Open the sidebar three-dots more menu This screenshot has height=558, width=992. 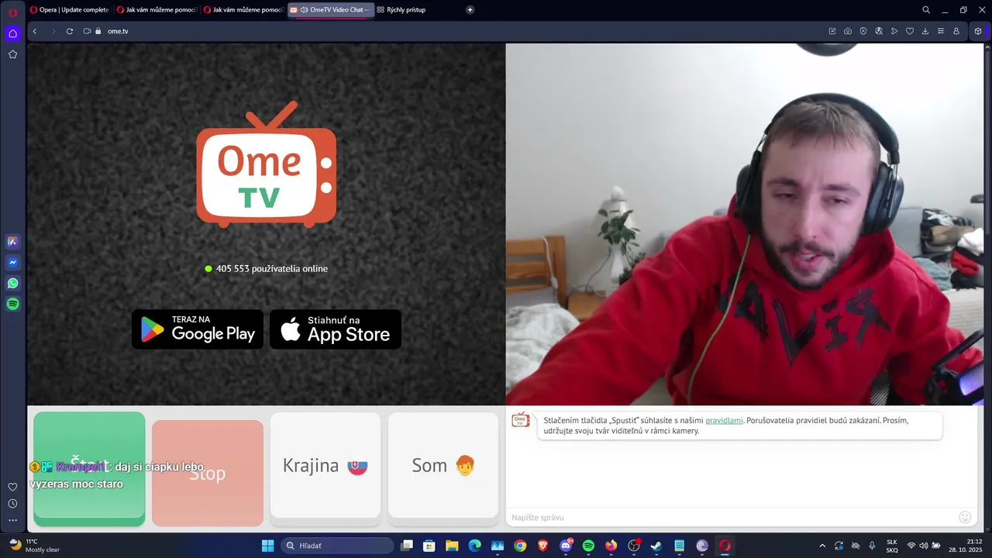point(12,521)
